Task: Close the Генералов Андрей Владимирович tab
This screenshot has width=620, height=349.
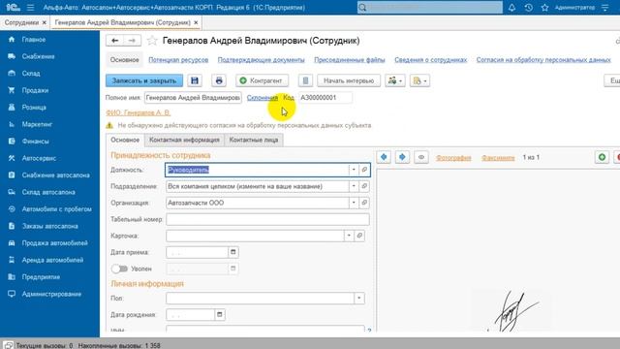Action: [196, 22]
